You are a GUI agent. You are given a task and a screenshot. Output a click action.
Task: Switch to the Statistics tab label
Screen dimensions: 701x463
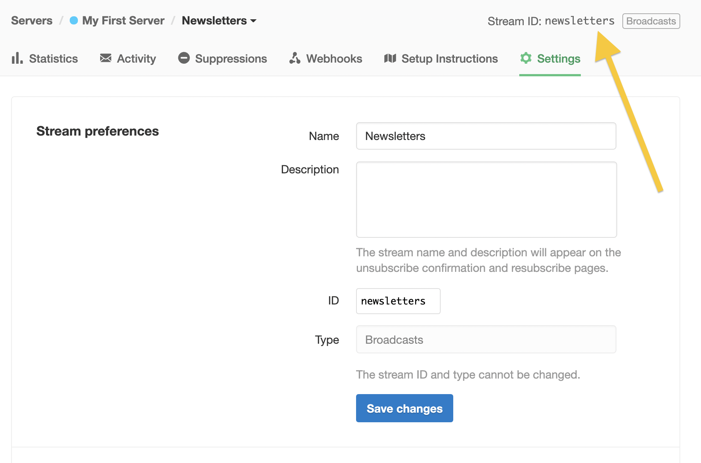pos(53,59)
